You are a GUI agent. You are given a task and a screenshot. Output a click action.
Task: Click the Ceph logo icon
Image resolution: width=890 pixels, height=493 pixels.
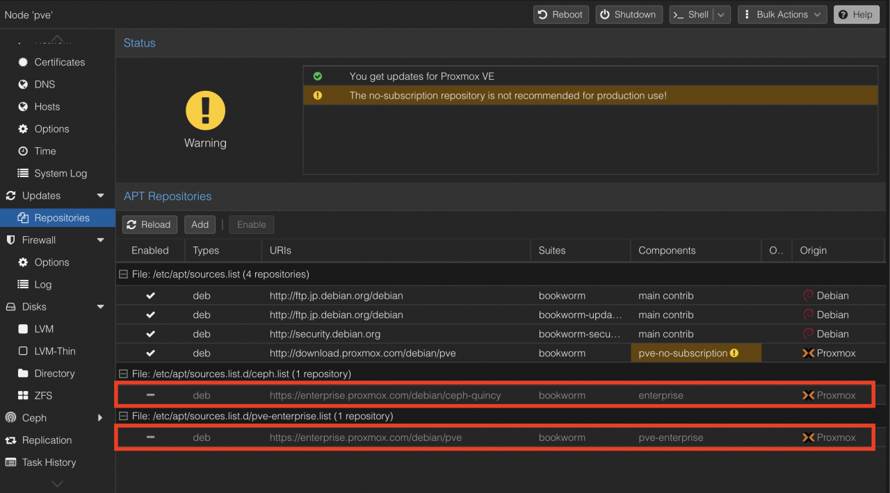10,417
